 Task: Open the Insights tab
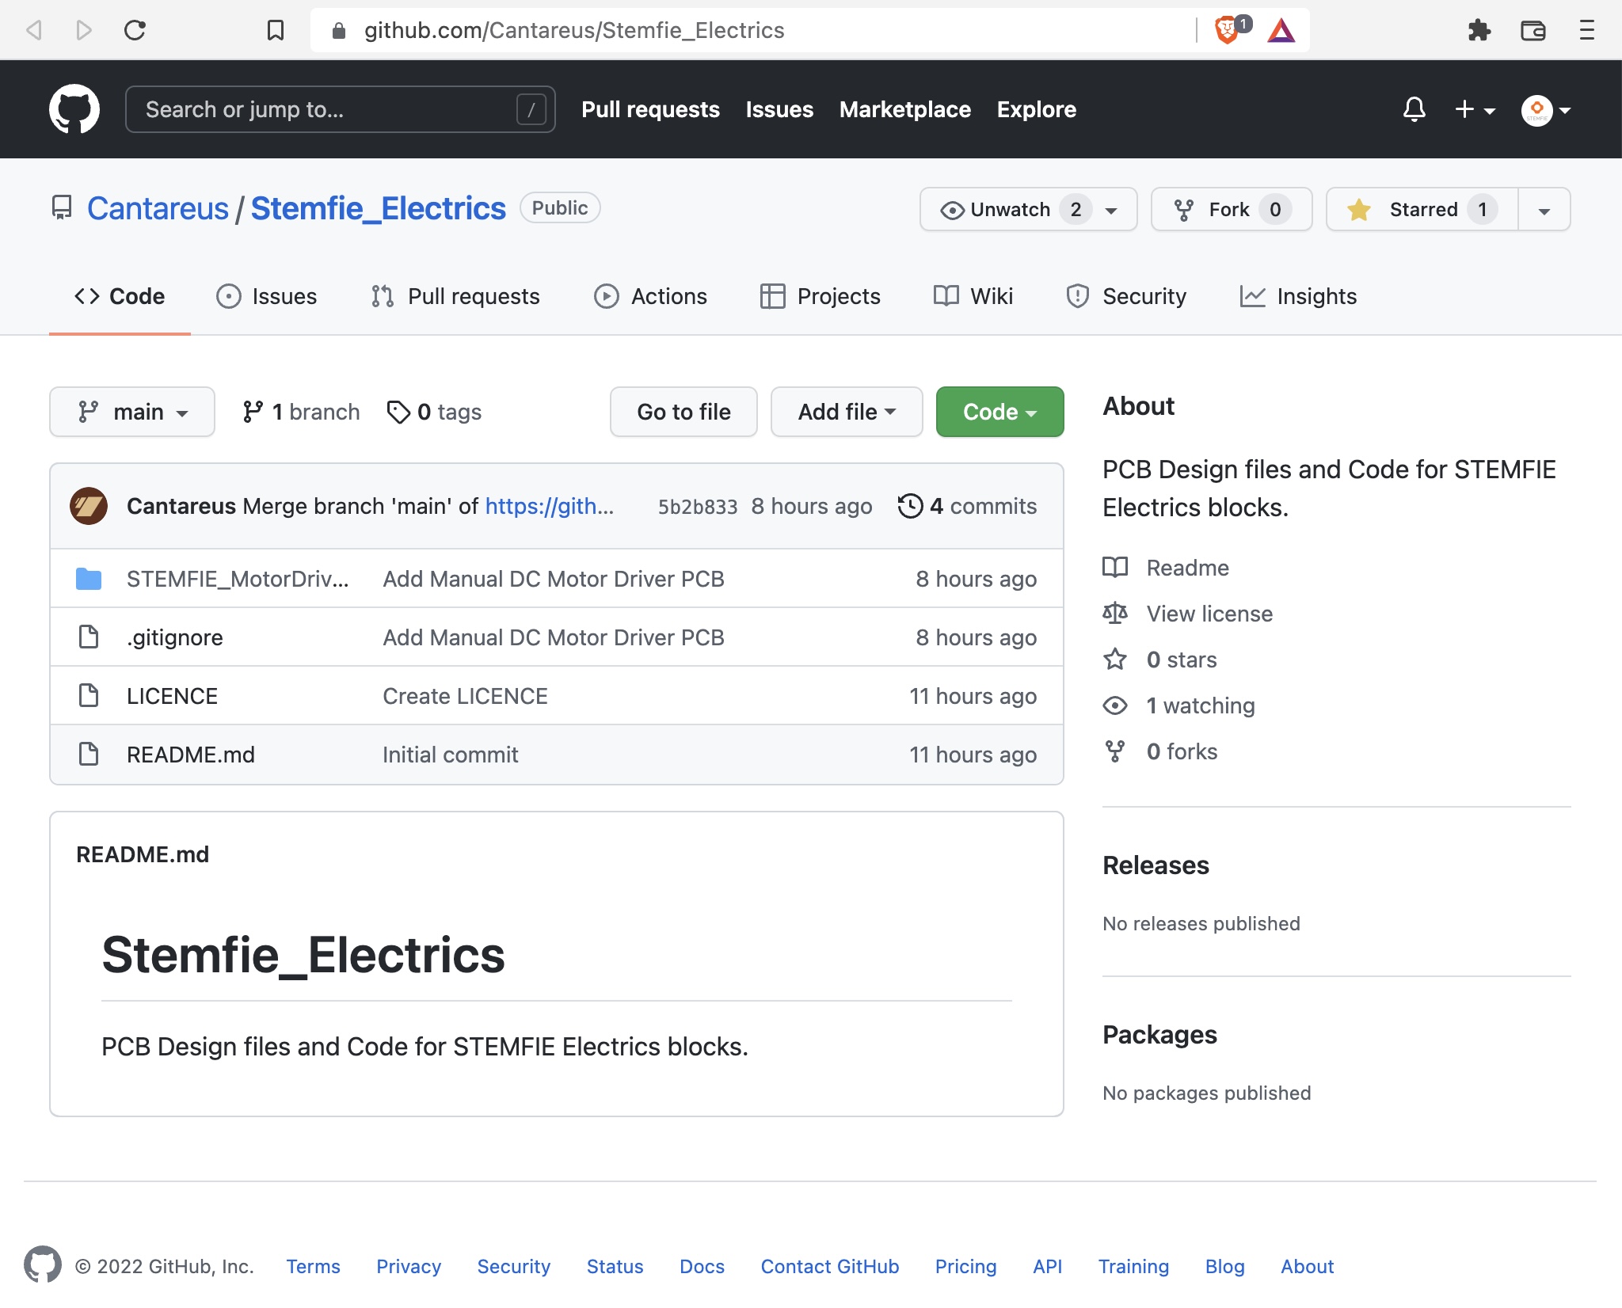(1298, 296)
